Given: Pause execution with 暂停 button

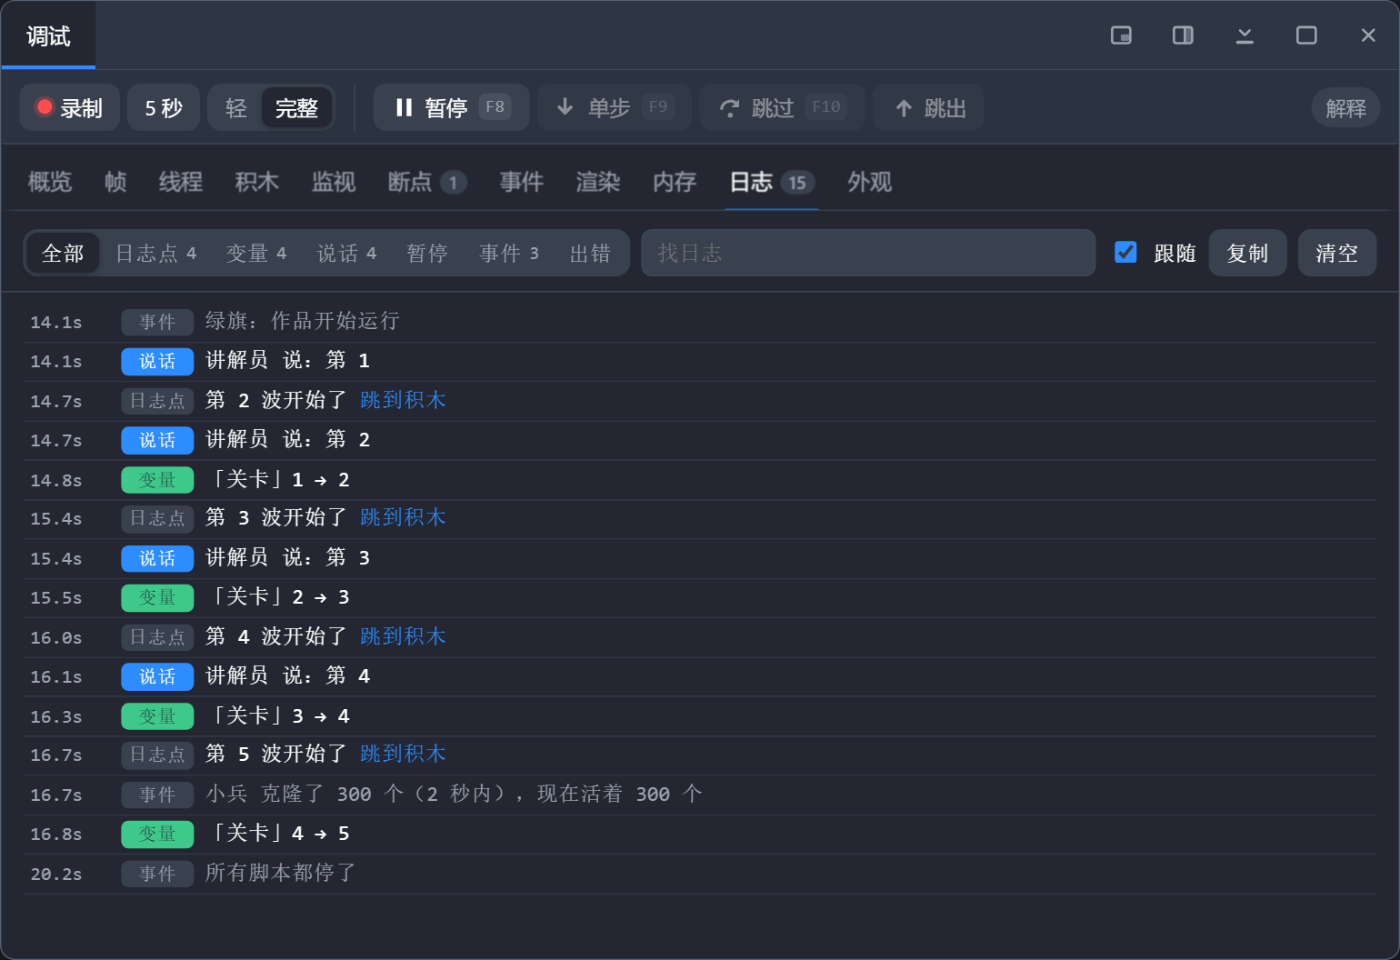Looking at the screenshot, I should tap(451, 107).
